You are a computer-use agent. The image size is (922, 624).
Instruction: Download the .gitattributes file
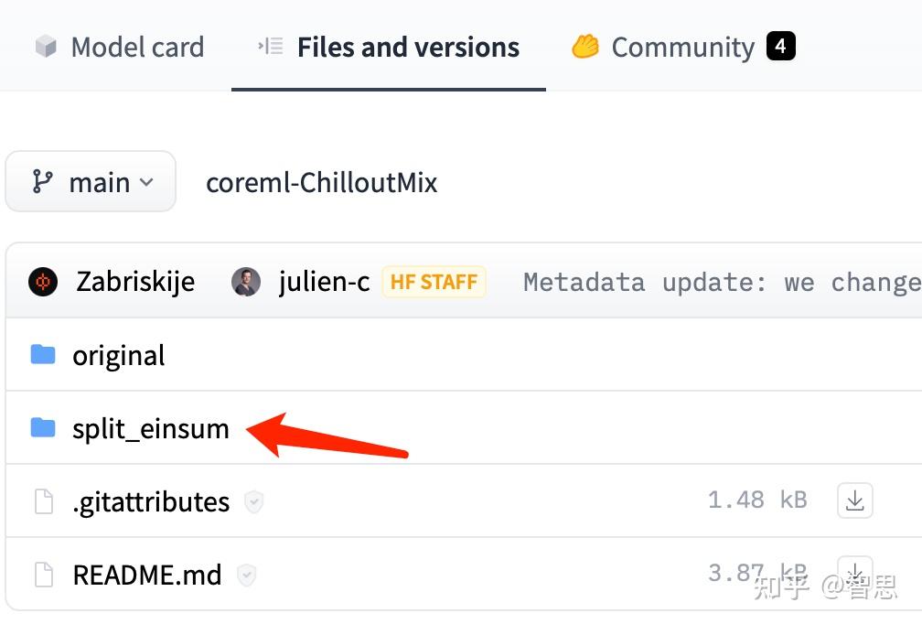click(x=855, y=500)
